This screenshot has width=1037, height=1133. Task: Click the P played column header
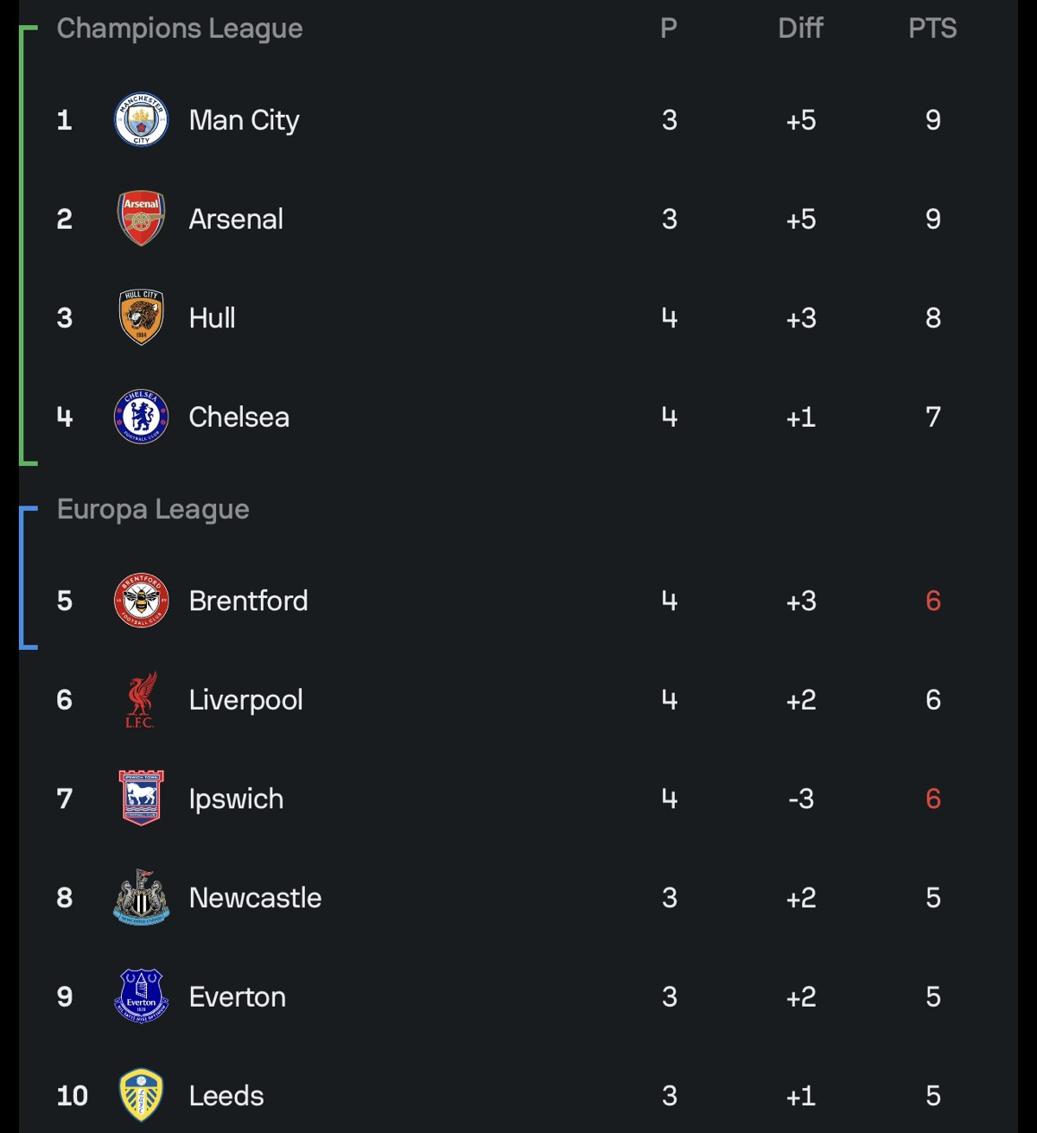coord(669,29)
